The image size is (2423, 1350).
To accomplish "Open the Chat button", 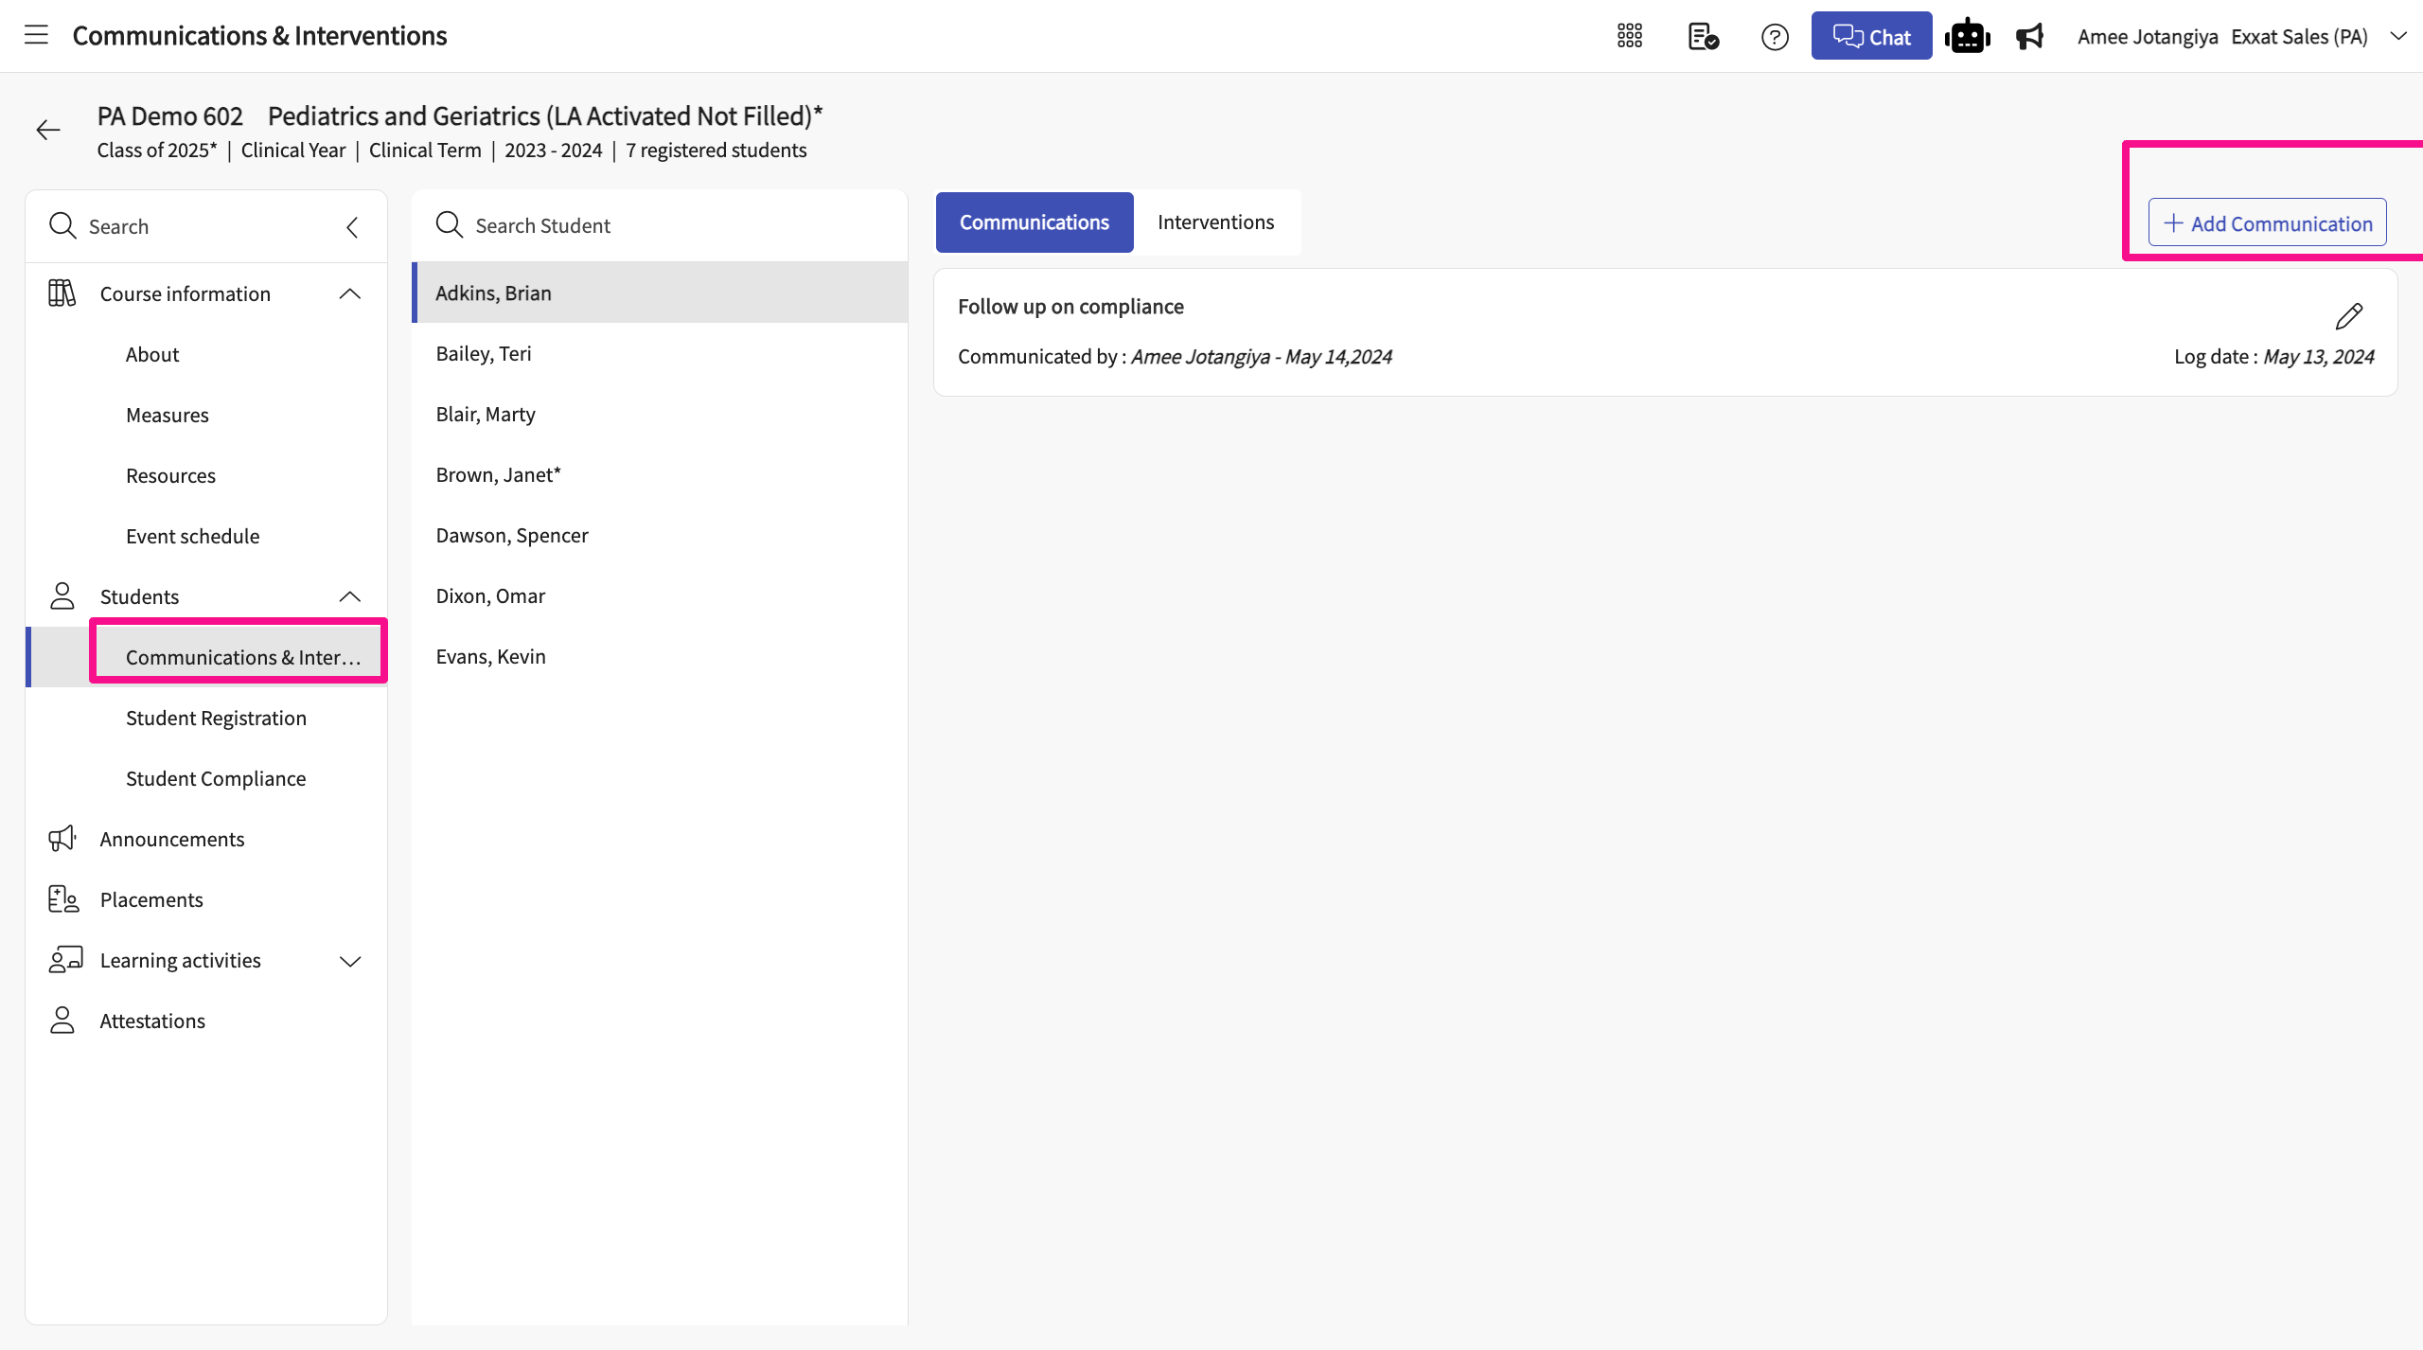I will (x=1870, y=37).
